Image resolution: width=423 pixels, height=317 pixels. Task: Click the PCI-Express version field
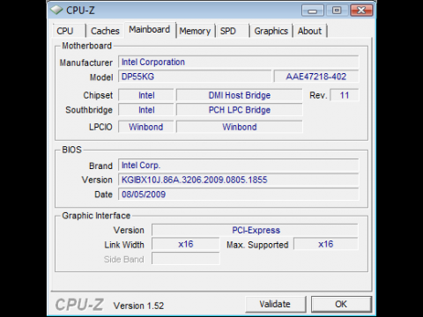pos(255,230)
